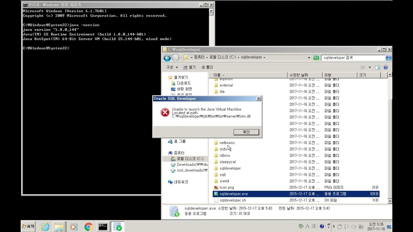Toggle the preview pane icon
The width and height of the screenshot is (413, 232).
378,67
